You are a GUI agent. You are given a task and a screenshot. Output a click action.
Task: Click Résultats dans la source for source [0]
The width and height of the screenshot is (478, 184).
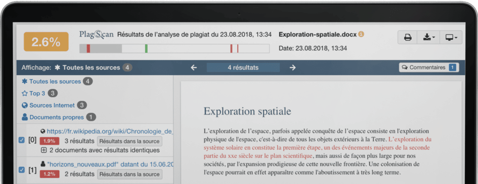(x=130, y=142)
